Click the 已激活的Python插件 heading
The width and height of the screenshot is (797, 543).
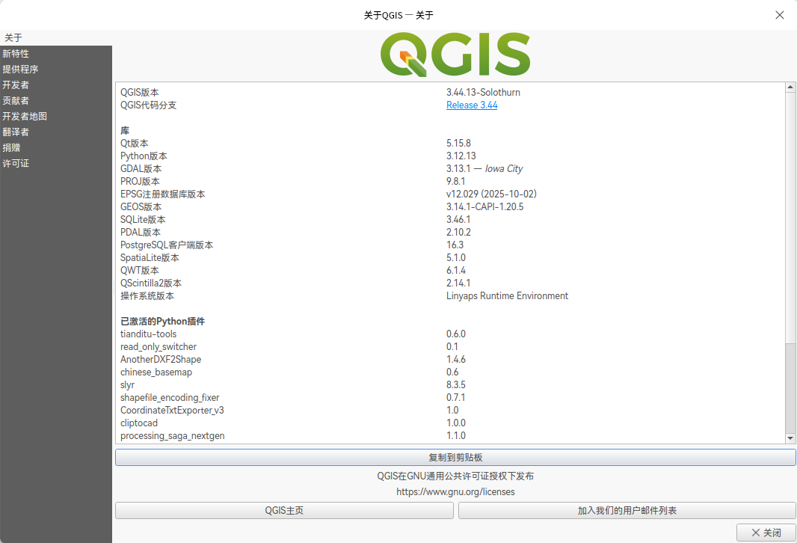click(x=163, y=322)
